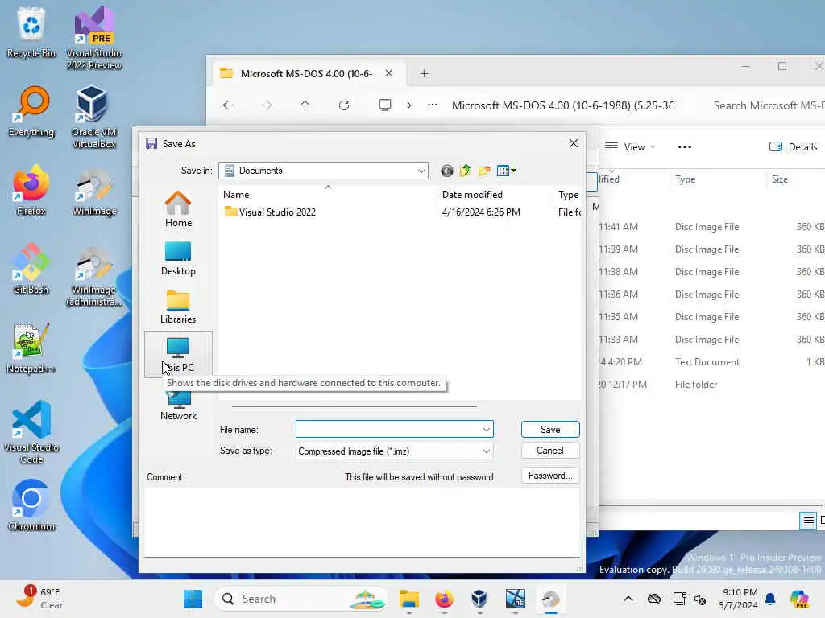Sort by Type column in Explorer

pos(685,179)
